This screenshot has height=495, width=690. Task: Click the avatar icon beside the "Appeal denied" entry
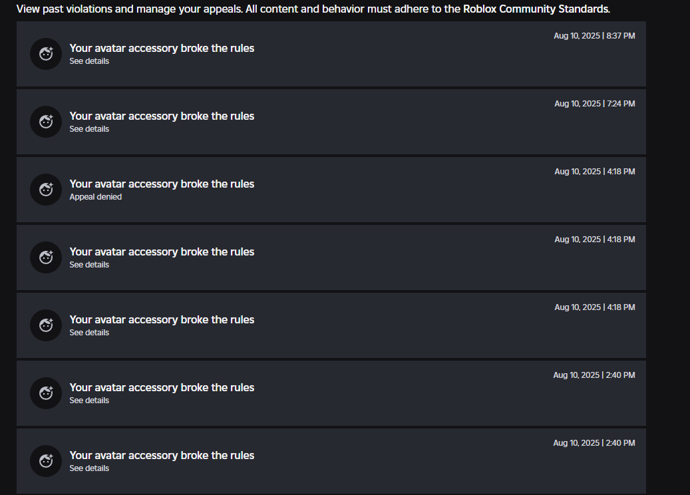coord(46,190)
